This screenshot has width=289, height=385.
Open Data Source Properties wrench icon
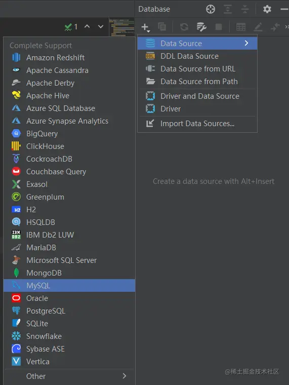[201, 27]
